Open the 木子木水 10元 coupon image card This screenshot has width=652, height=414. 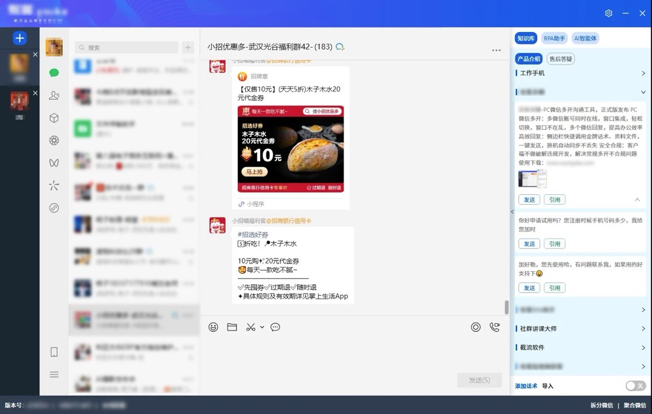point(291,149)
